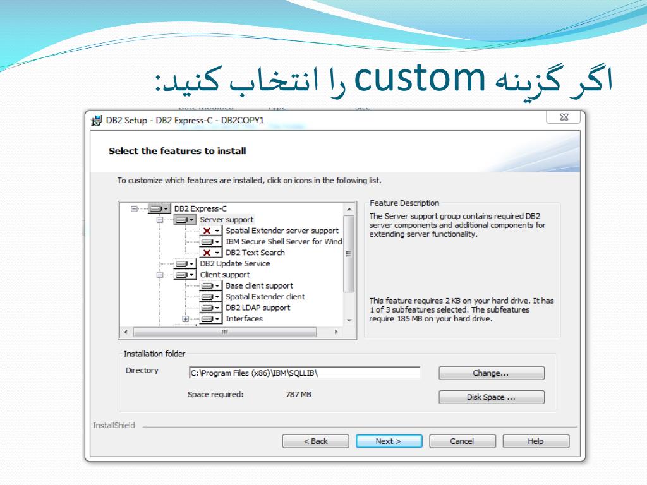Click the feature tree scroll-down arrow

tap(349, 320)
